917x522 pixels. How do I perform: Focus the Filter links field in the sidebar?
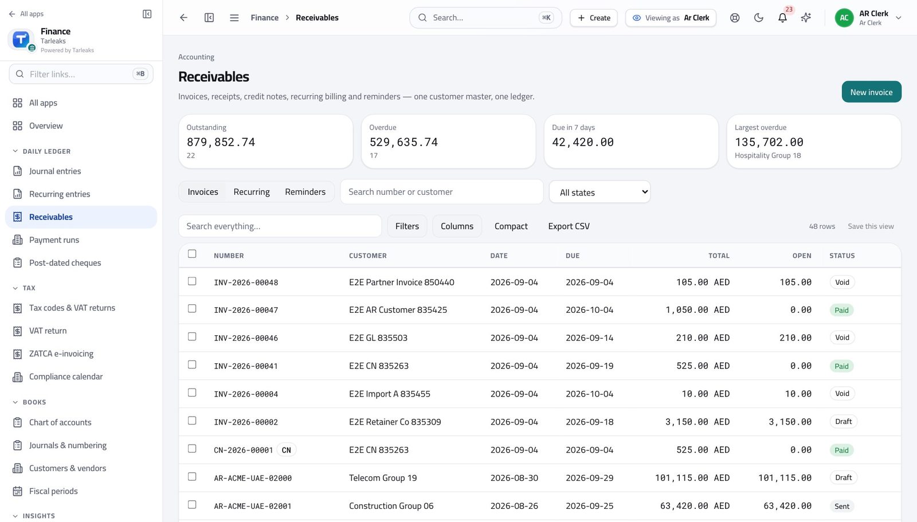pos(81,74)
